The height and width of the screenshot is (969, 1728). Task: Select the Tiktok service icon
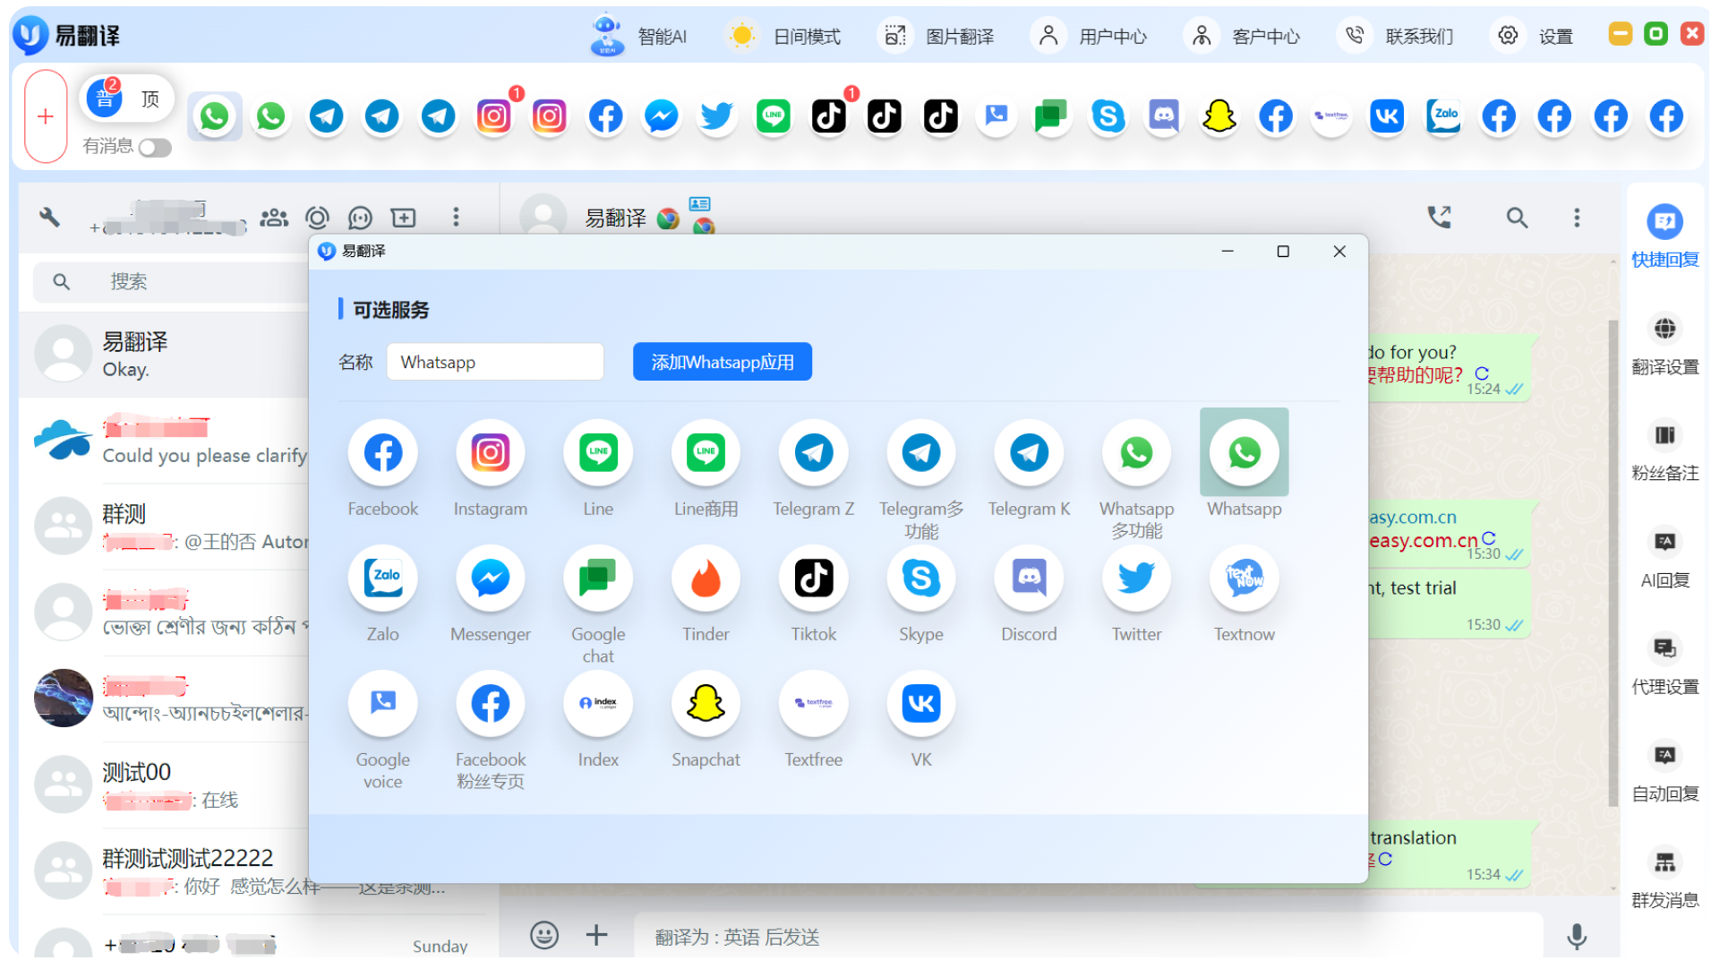(x=813, y=578)
